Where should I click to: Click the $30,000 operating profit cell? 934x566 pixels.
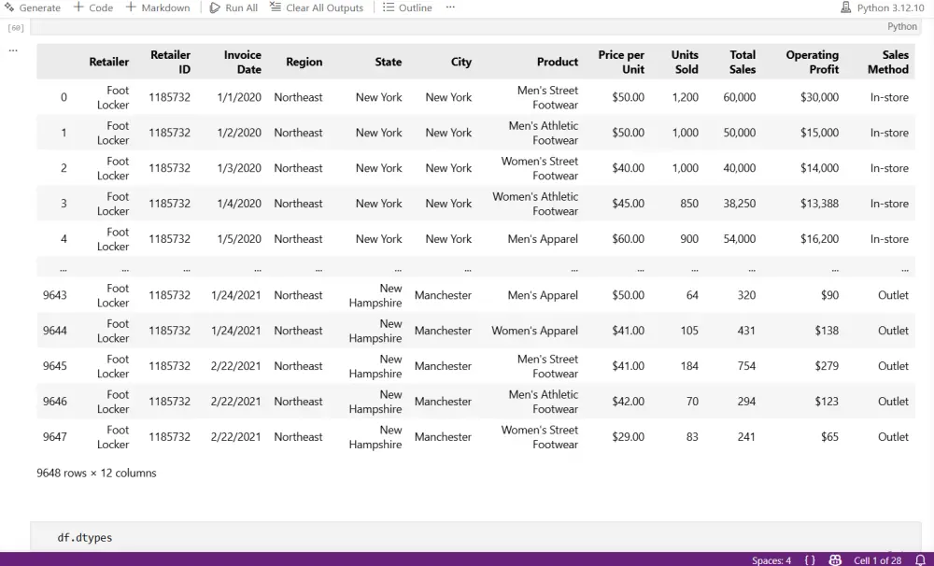(x=819, y=97)
